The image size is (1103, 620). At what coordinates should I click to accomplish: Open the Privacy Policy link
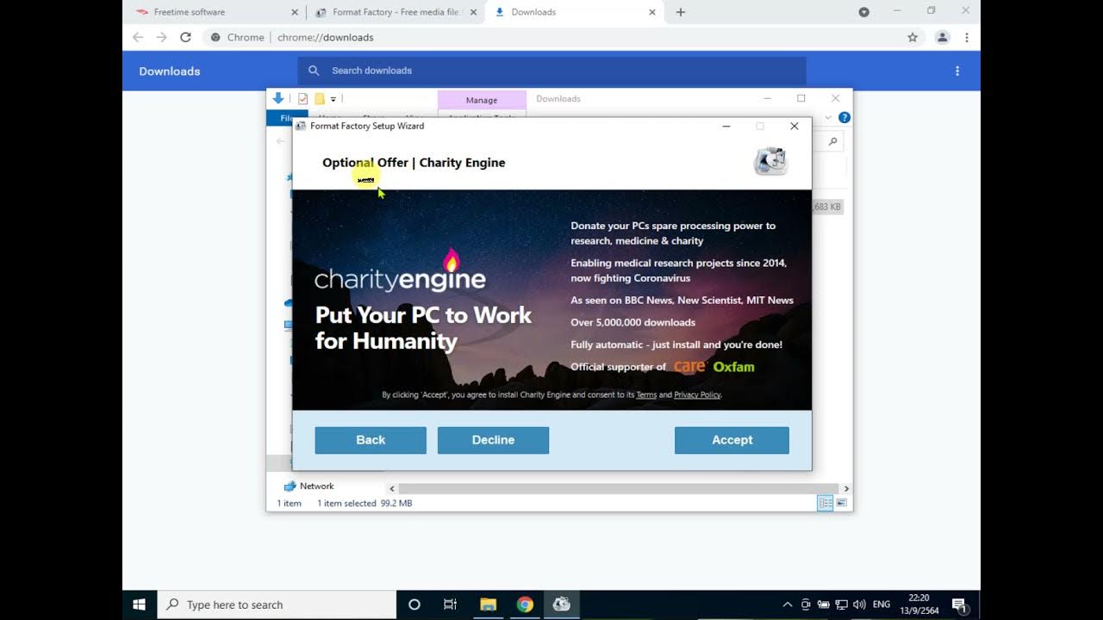[697, 395]
